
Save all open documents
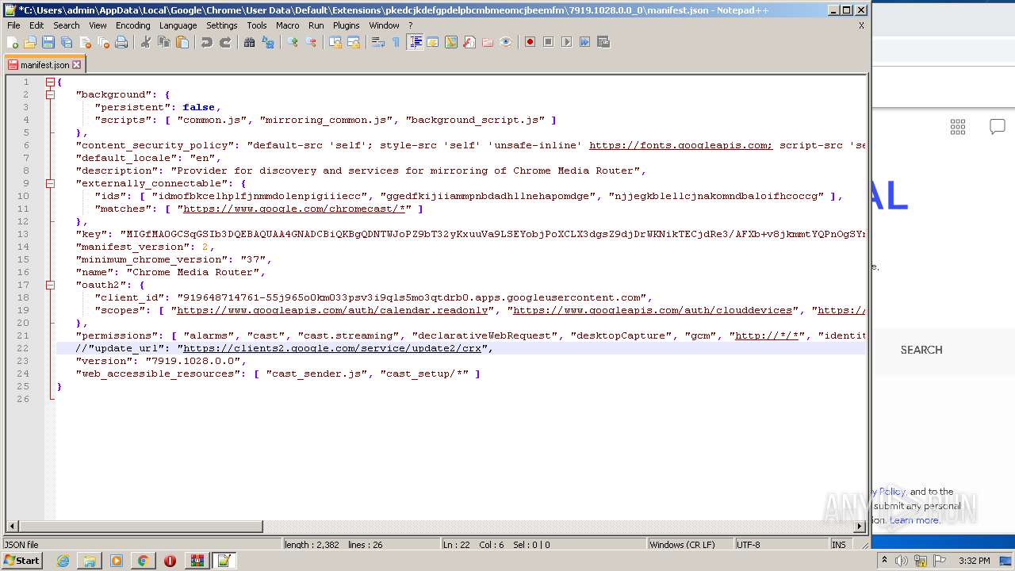(x=67, y=42)
